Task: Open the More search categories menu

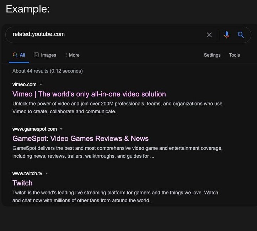Action: point(72,55)
